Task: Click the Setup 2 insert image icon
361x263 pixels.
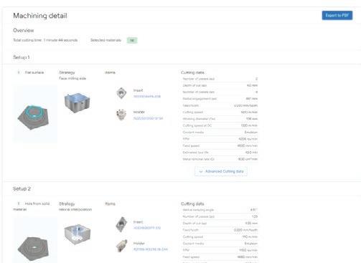Action: point(121,224)
